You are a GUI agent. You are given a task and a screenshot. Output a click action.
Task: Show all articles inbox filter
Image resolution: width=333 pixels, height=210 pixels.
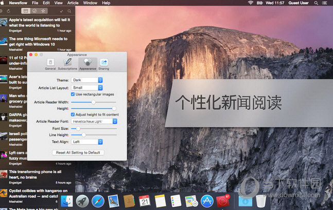[26, 11]
